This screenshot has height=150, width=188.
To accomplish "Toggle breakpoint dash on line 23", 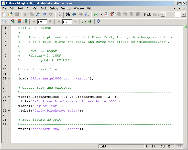I will point(9,129).
